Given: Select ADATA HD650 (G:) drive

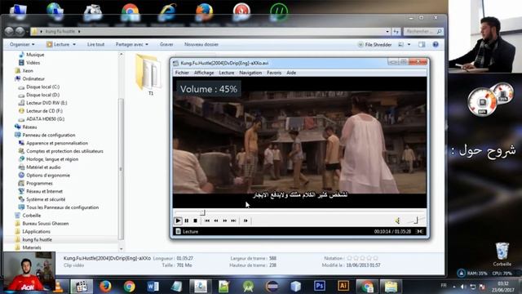Looking at the screenshot, I should (46, 118).
